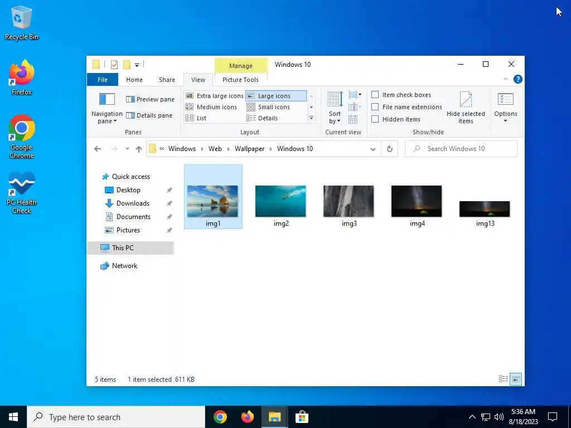
Task: Click Hide selected items
Action: coord(466,108)
